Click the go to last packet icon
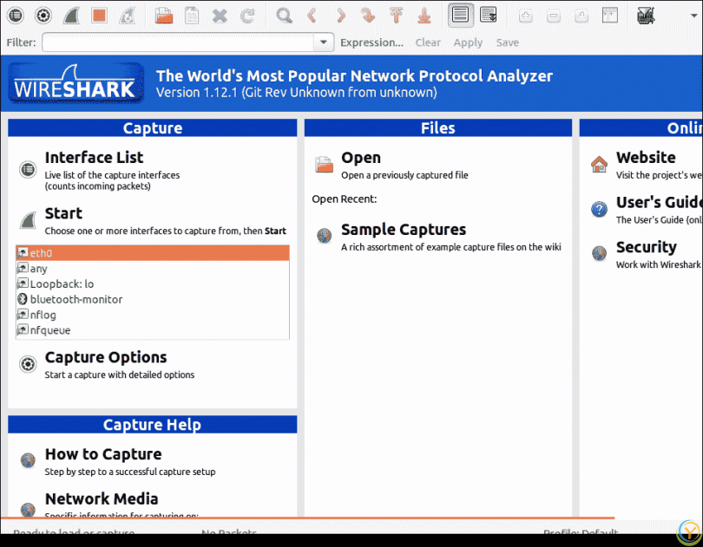 [x=424, y=15]
